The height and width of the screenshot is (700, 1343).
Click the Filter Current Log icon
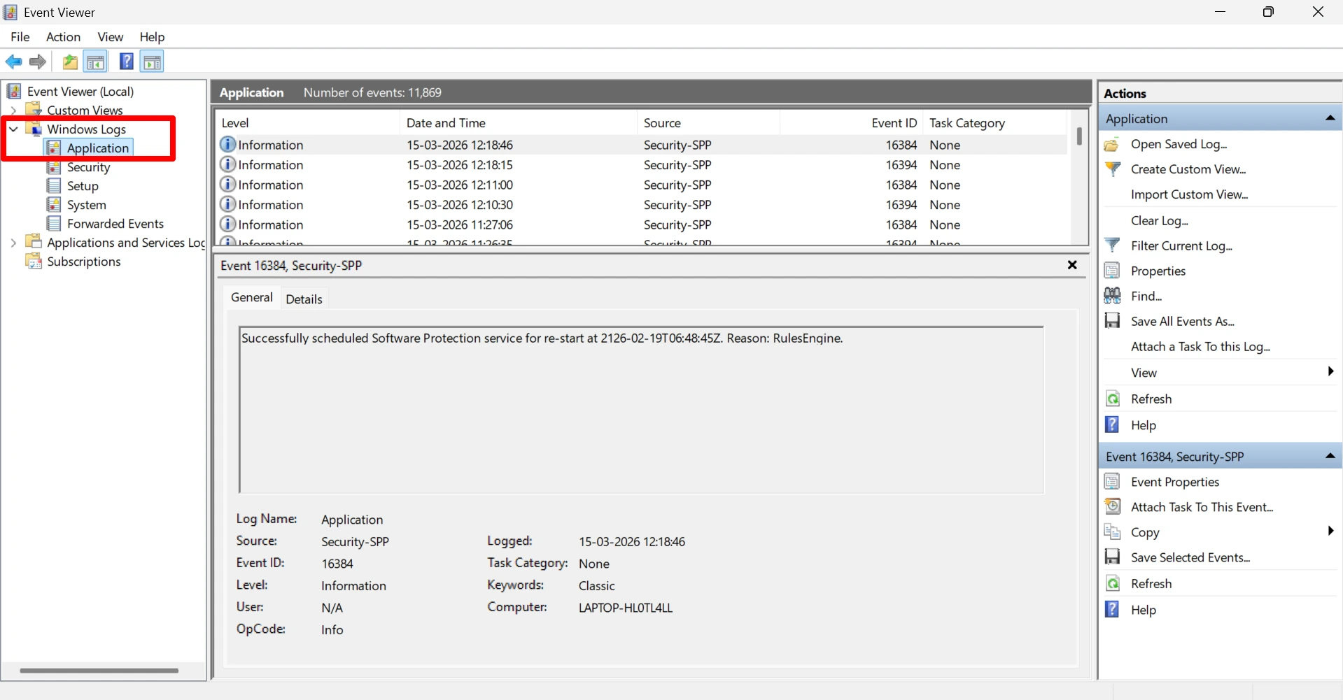point(1113,245)
